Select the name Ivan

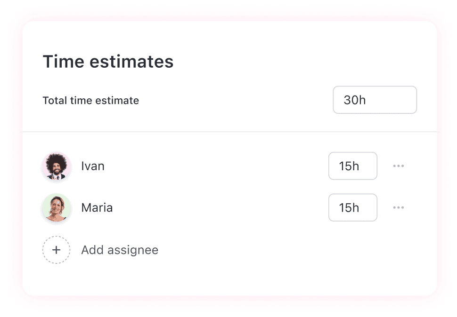(x=93, y=166)
